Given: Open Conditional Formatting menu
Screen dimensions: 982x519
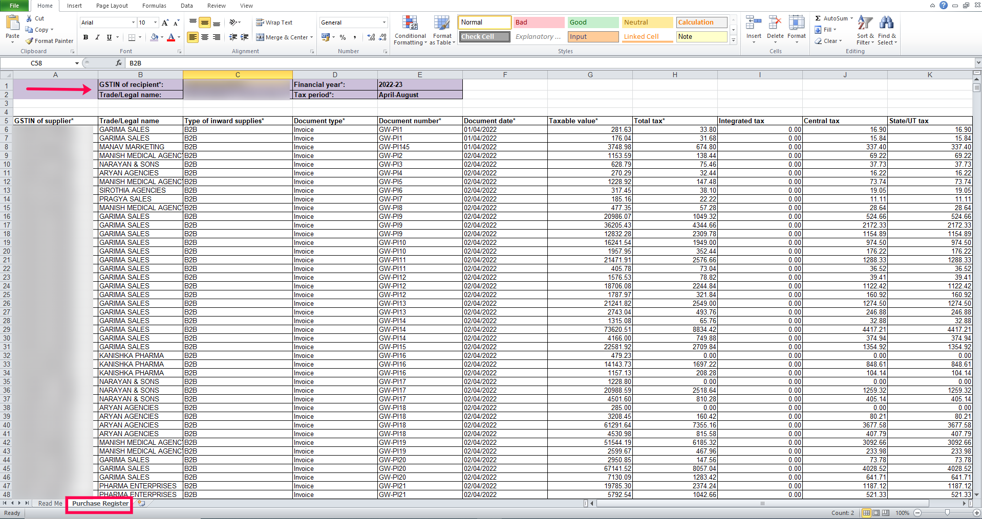Looking at the screenshot, I should tap(410, 30).
